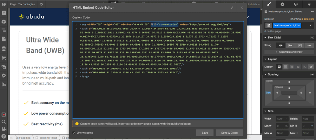Set display to none
Viewport: 316px width, 140px height.
pyautogui.click(x=311, y=67)
